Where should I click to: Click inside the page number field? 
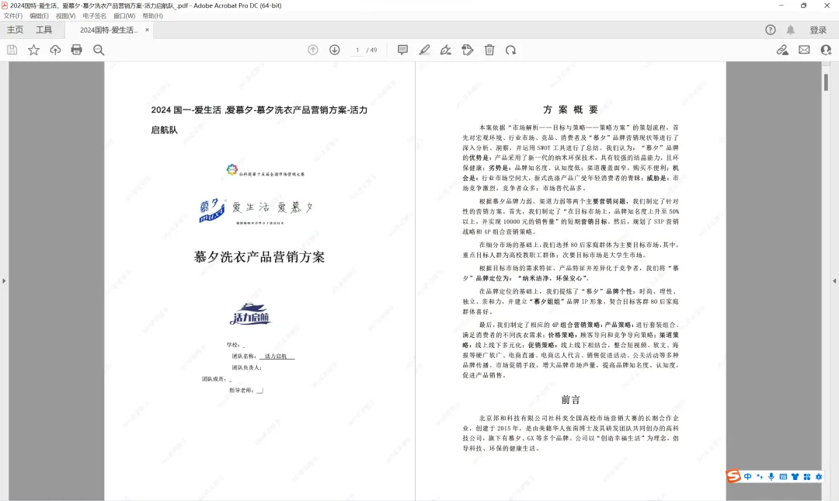click(356, 50)
